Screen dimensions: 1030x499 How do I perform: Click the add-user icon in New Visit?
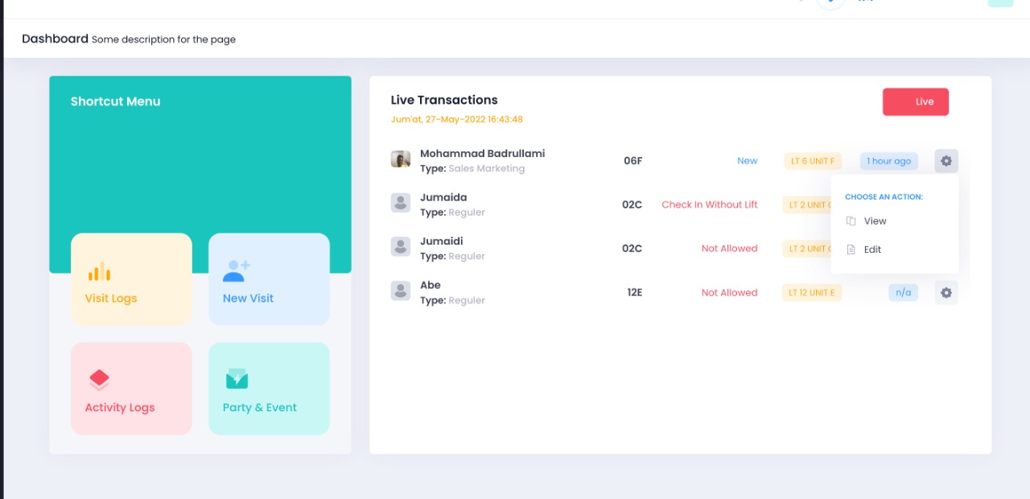[236, 270]
